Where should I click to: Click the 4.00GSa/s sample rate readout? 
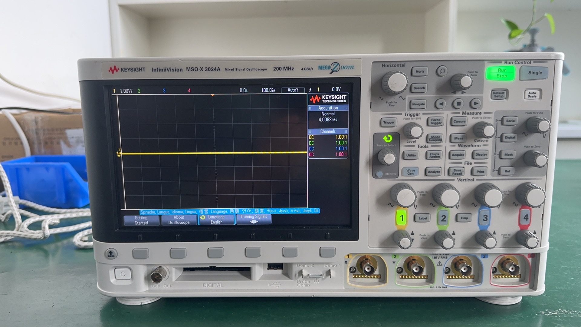click(x=328, y=120)
